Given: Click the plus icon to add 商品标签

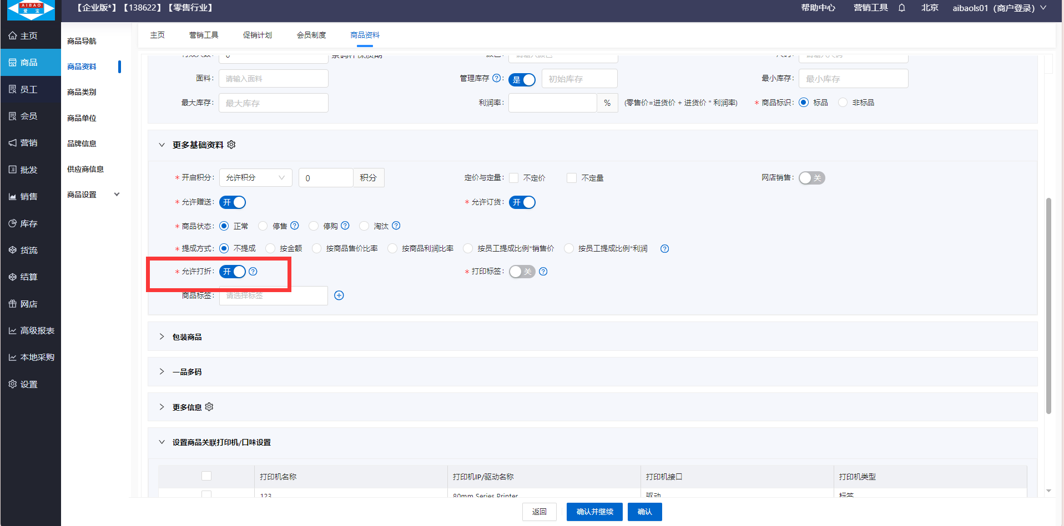Looking at the screenshot, I should (339, 295).
